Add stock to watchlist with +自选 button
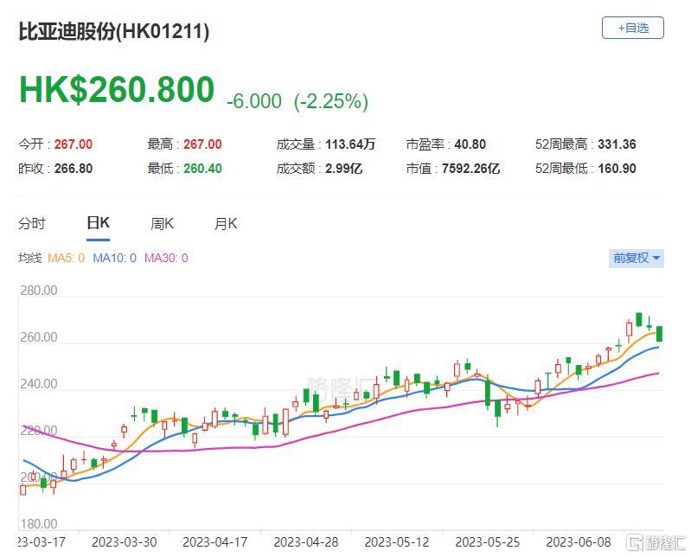The image size is (691, 557). coord(632,28)
